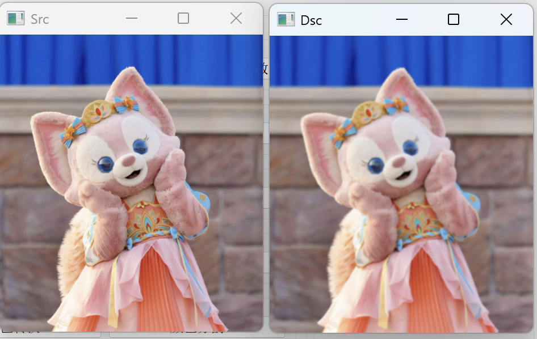Maximize the Dsc window
Image resolution: width=537 pixels, height=339 pixels.
[454, 19]
